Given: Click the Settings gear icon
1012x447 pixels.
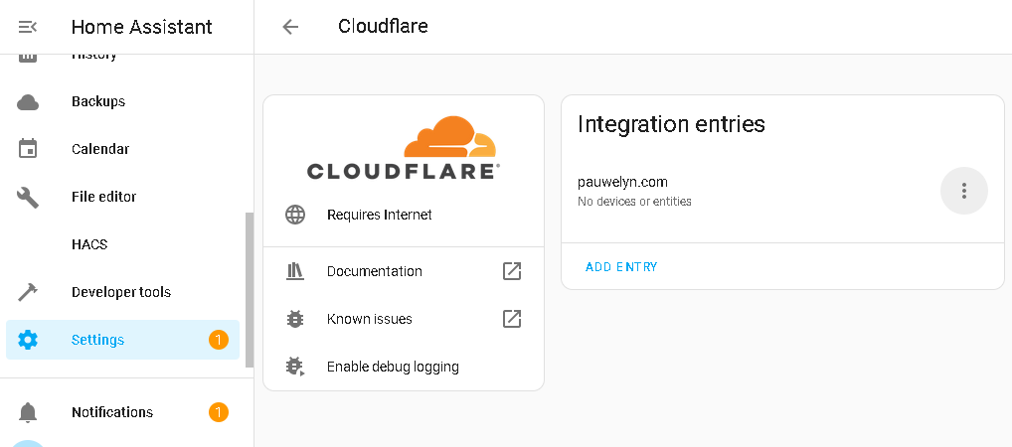Looking at the screenshot, I should [28, 340].
